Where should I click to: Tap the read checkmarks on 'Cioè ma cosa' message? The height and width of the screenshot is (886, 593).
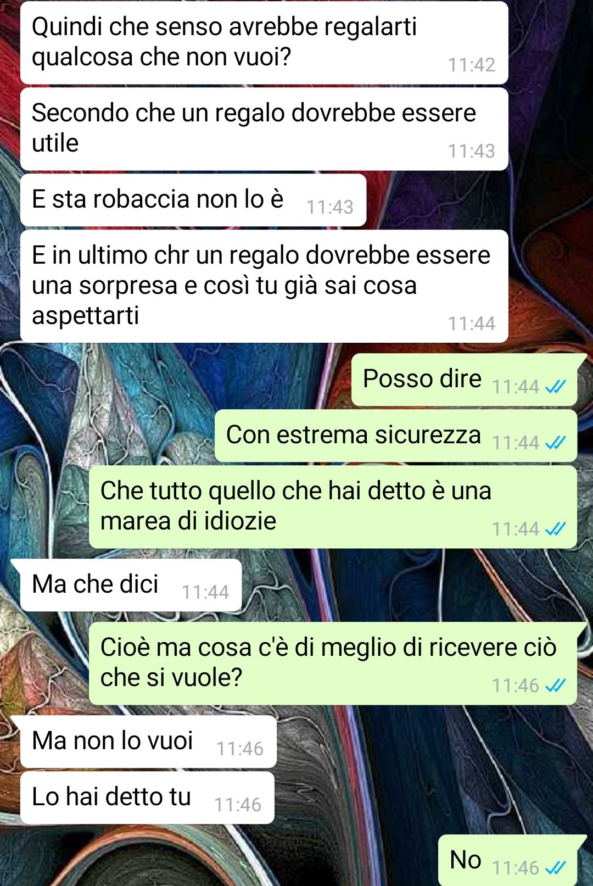tap(555, 686)
